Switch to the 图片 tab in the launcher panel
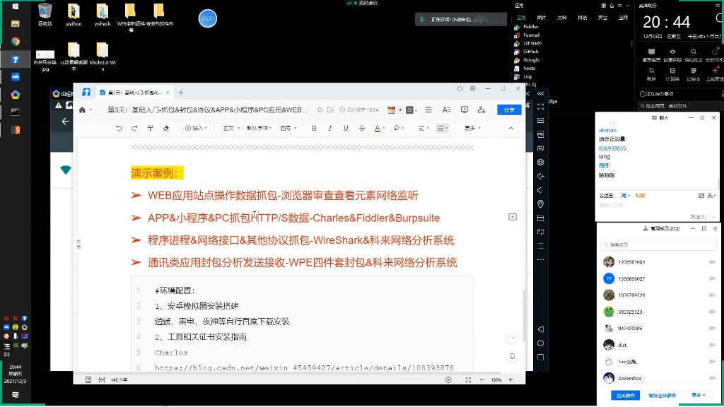This screenshot has height=407, width=724. tap(542, 18)
